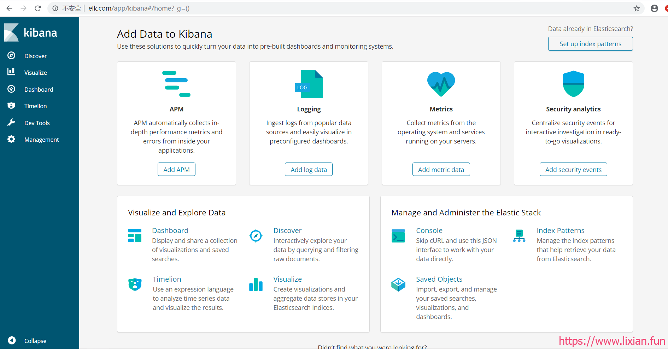
Task: Open the Console link
Action: (x=429, y=231)
